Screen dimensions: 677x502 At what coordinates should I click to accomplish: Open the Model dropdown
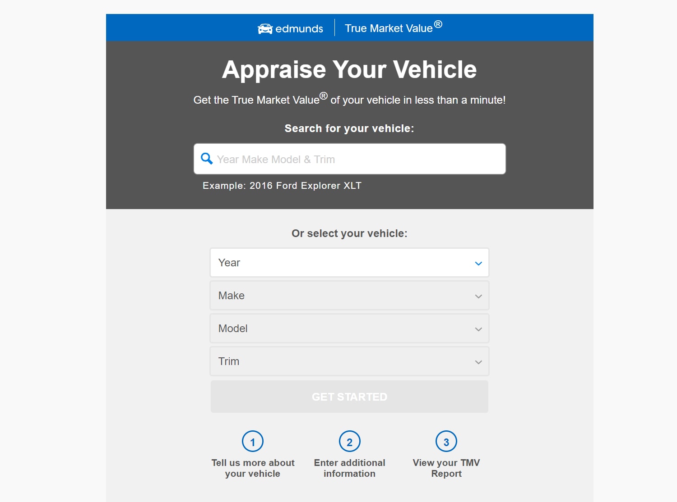(x=349, y=329)
